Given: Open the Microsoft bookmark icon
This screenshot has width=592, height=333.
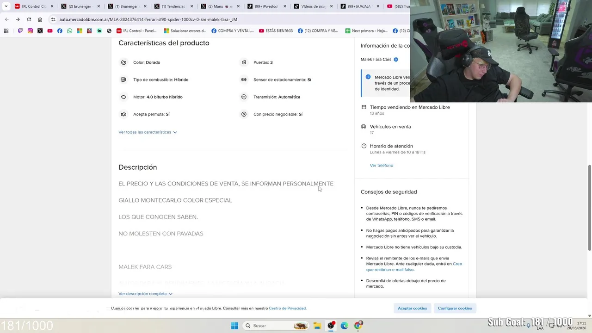Looking at the screenshot, I should 80,31.
